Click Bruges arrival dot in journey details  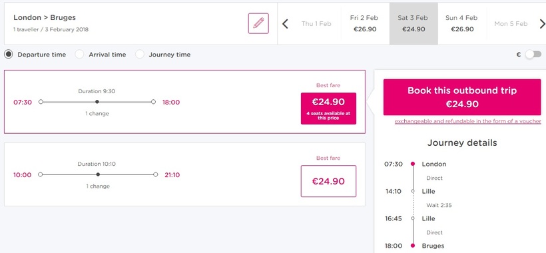(413, 246)
